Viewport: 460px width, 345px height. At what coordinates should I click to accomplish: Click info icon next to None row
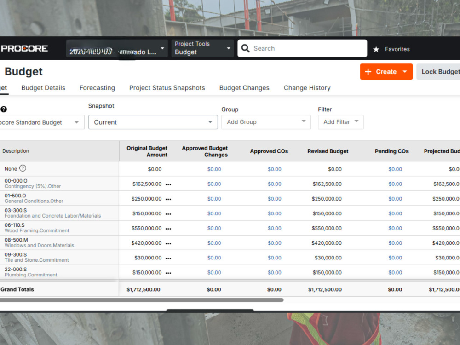pos(23,168)
